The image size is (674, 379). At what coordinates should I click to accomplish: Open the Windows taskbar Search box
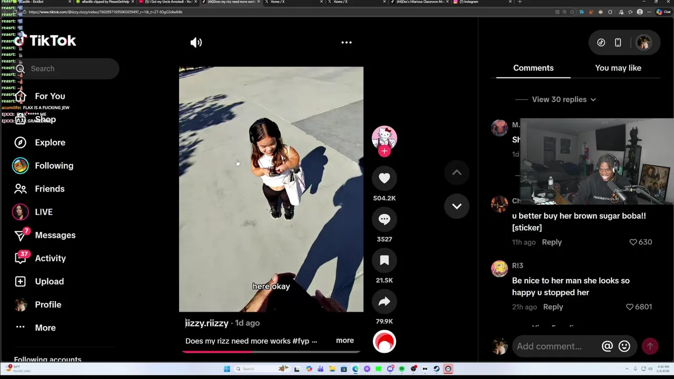tap(262, 369)
